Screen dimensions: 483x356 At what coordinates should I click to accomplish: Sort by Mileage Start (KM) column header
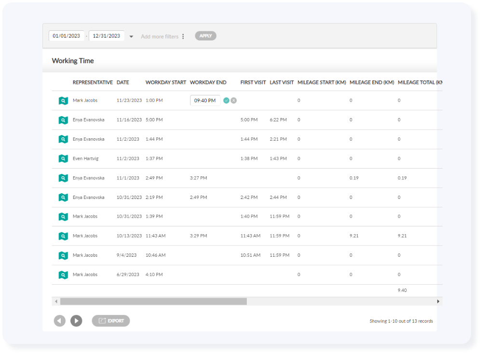pos(322,82)
